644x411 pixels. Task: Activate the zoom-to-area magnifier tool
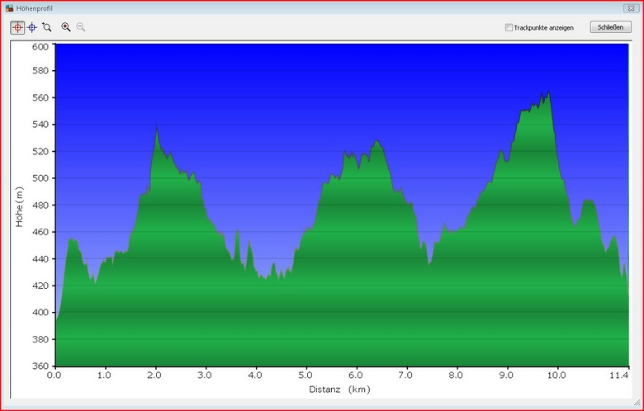click(x=47, y=27)
